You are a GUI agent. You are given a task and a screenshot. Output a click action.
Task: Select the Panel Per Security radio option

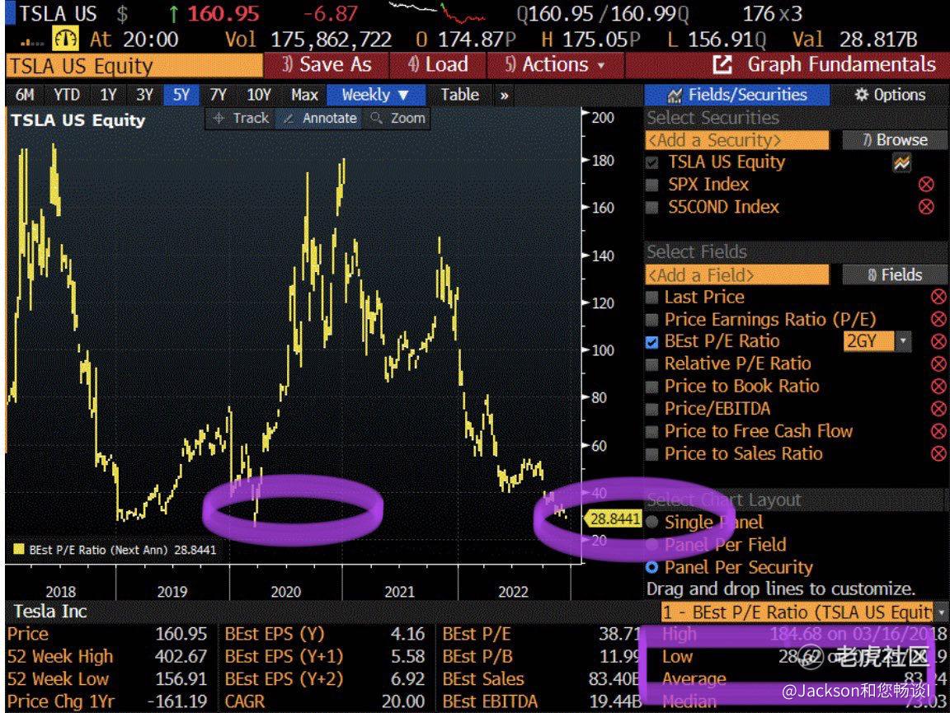point(652,567)
